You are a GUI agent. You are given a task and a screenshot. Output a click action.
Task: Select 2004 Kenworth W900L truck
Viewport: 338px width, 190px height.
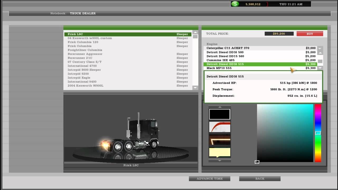pyautogui.click(x=128, y=86)
